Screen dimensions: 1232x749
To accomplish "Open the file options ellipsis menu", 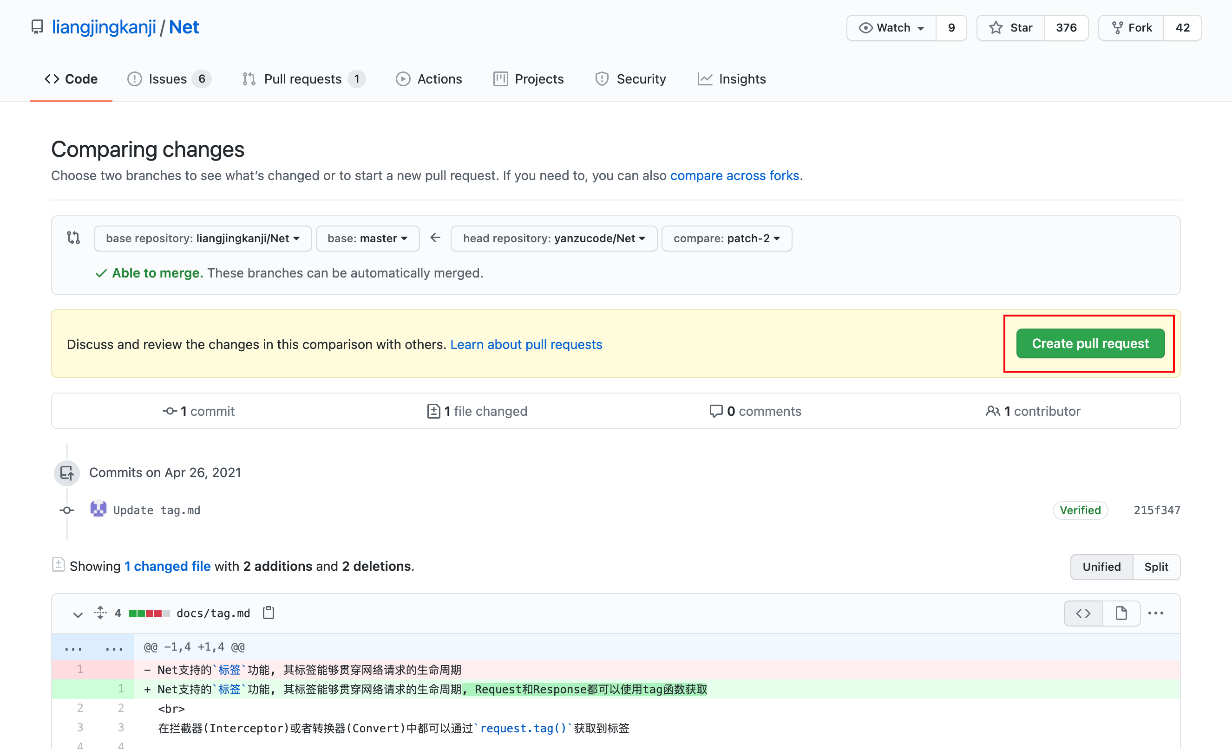I will 1155,613.
